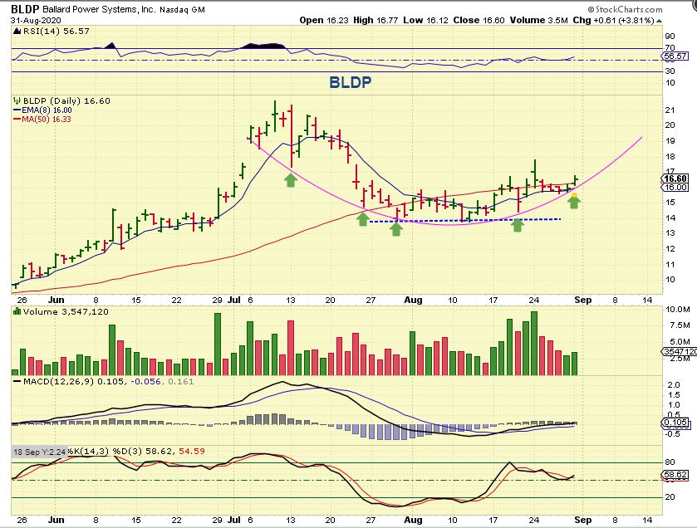The height and width of the screenshot is (528, 697).
Task: Click the Volume 3,547,120 legend text
Action: coord(66,312)
